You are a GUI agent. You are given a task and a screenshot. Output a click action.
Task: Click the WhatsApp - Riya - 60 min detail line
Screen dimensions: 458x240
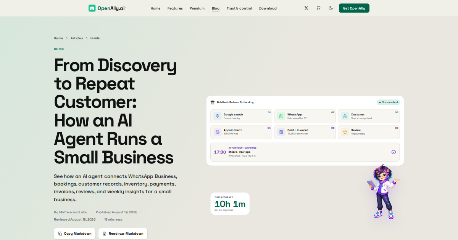click(x=242, y=156)
